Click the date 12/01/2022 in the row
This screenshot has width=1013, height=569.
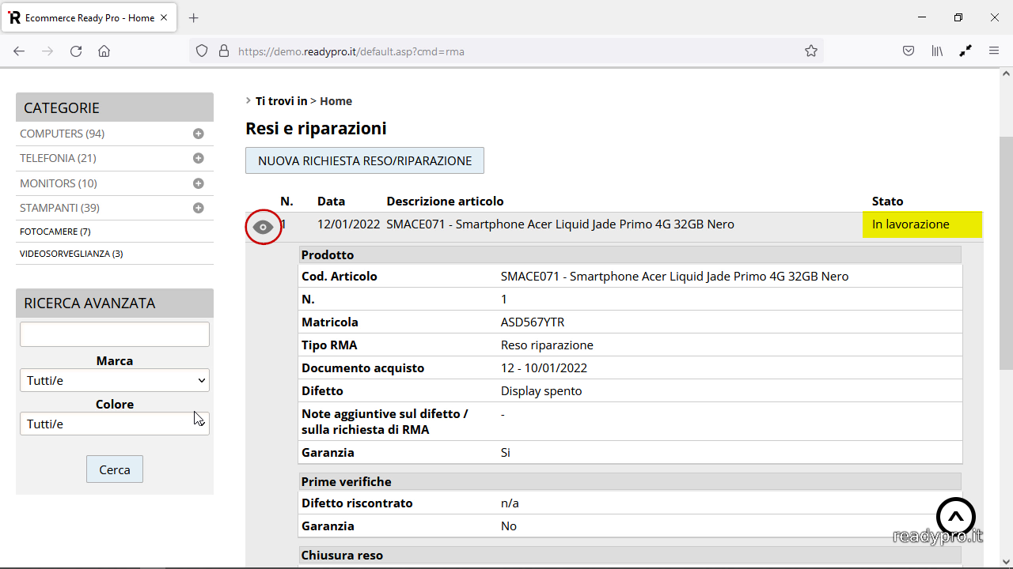tap(349, 224)
